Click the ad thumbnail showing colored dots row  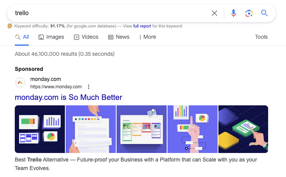pyautogui.click(x=91, y=129)
